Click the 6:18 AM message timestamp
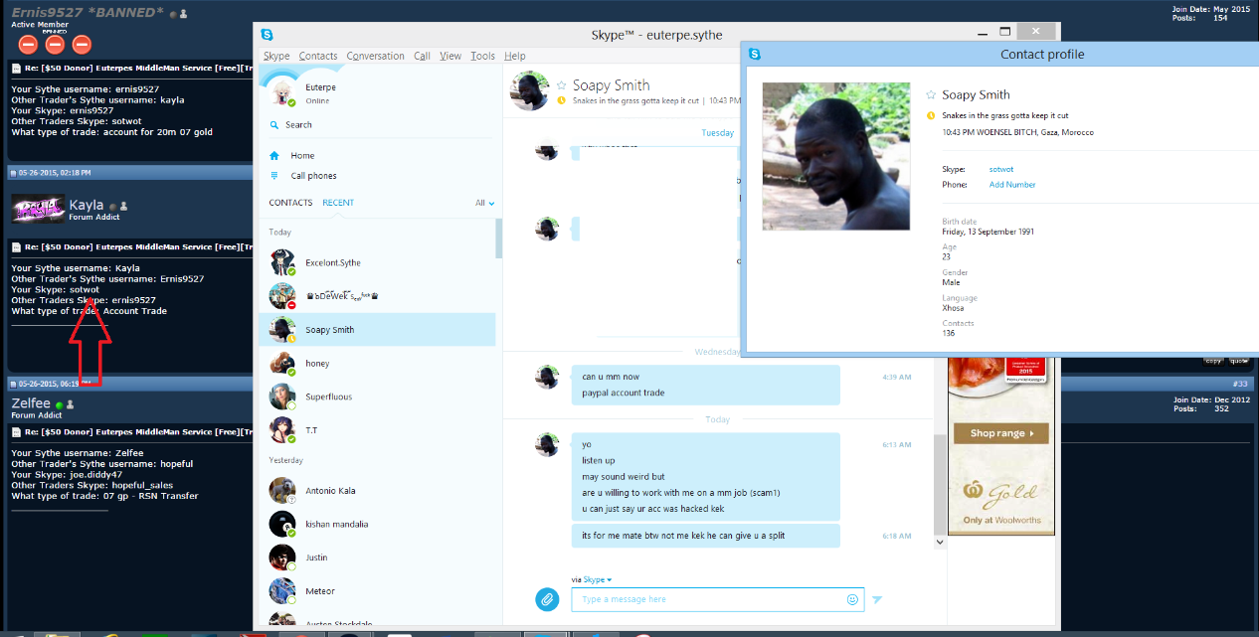1259x637 pixels. coord(896,536)
